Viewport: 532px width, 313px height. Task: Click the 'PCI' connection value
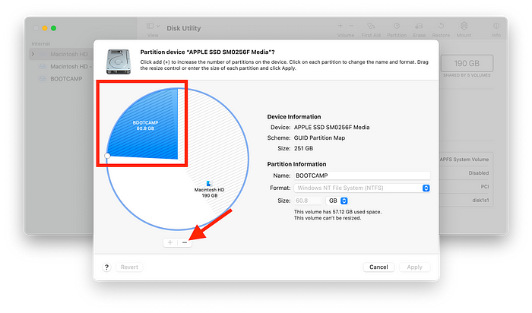pyautogui.click(x=485, y=187)
